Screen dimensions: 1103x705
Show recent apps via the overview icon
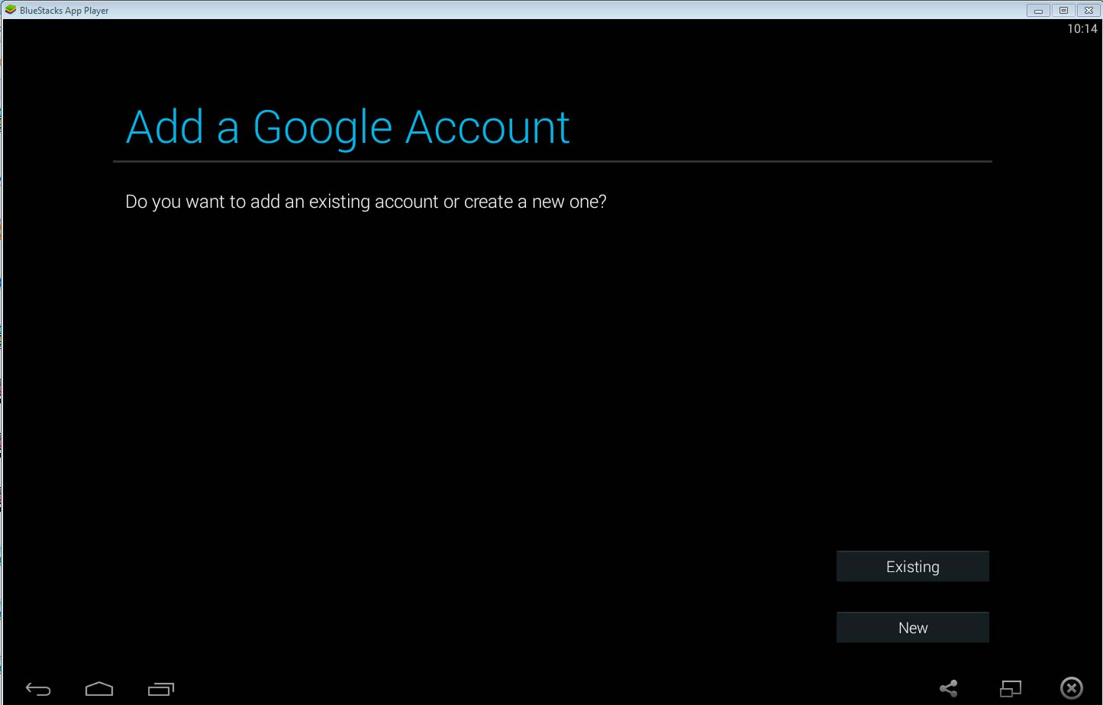[x=161, y=689]
